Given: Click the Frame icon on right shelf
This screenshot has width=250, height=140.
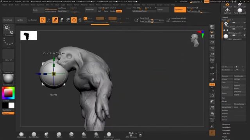Looking at the screenshot, I should tap(212, 95).
